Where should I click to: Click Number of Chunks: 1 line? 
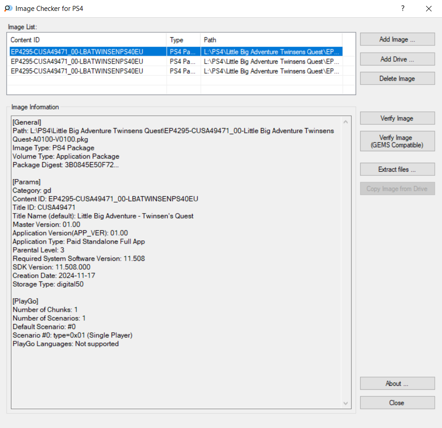pos(45,309)
